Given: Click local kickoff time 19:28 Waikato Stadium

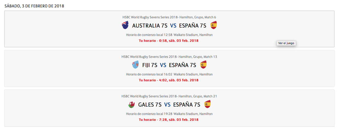Looking at the screenshot, I should click(169, 114).
